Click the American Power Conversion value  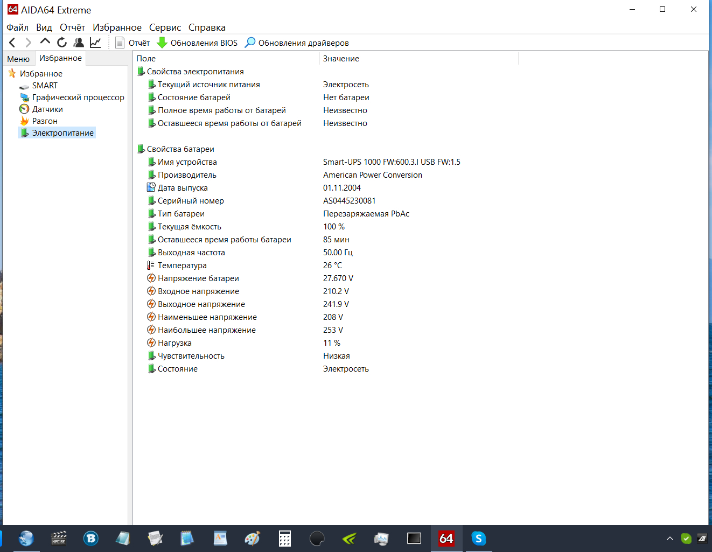(373, 175)
